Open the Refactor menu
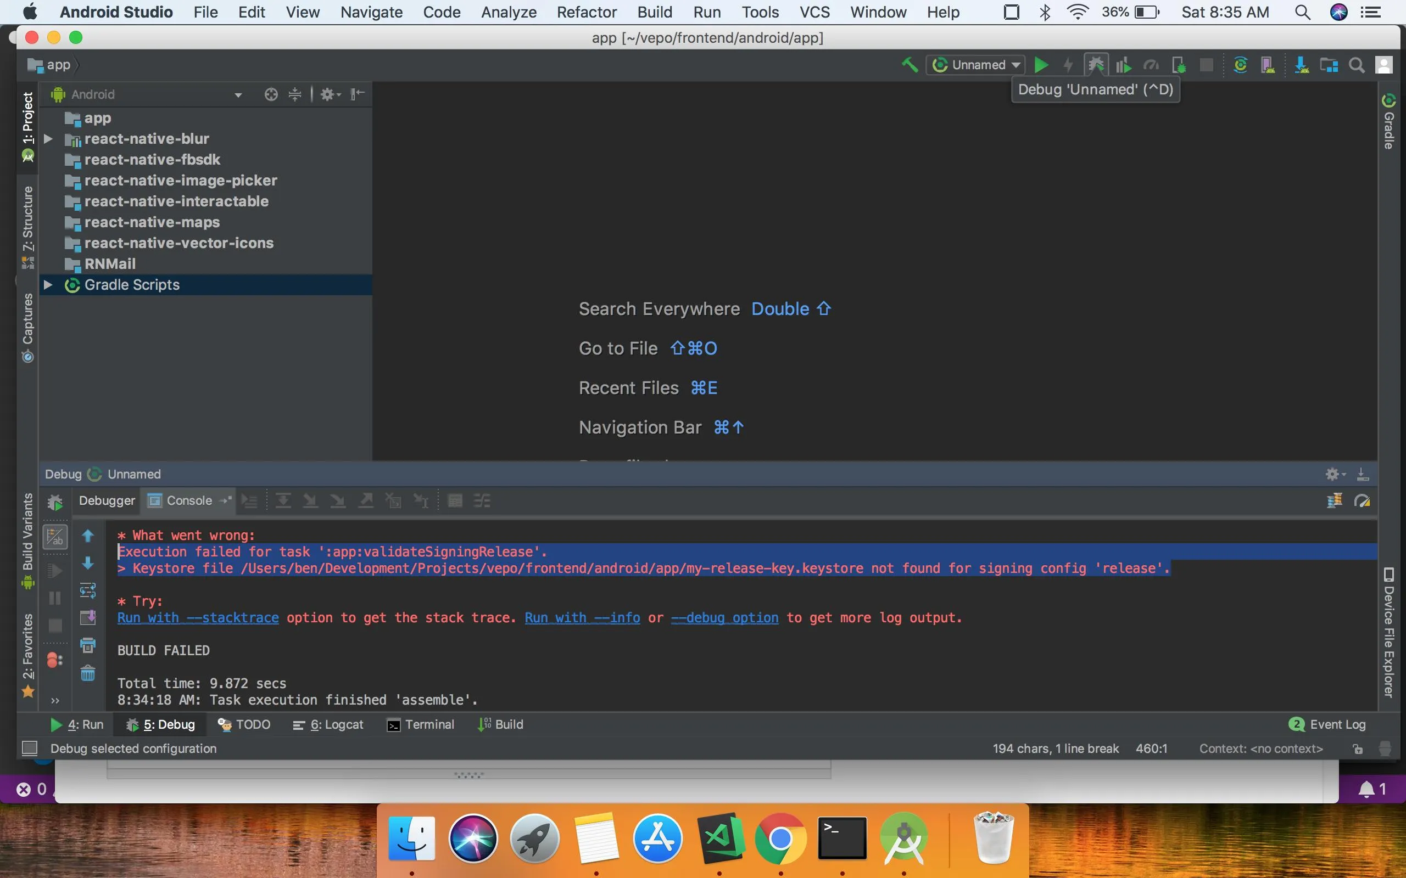 (586, 12)
